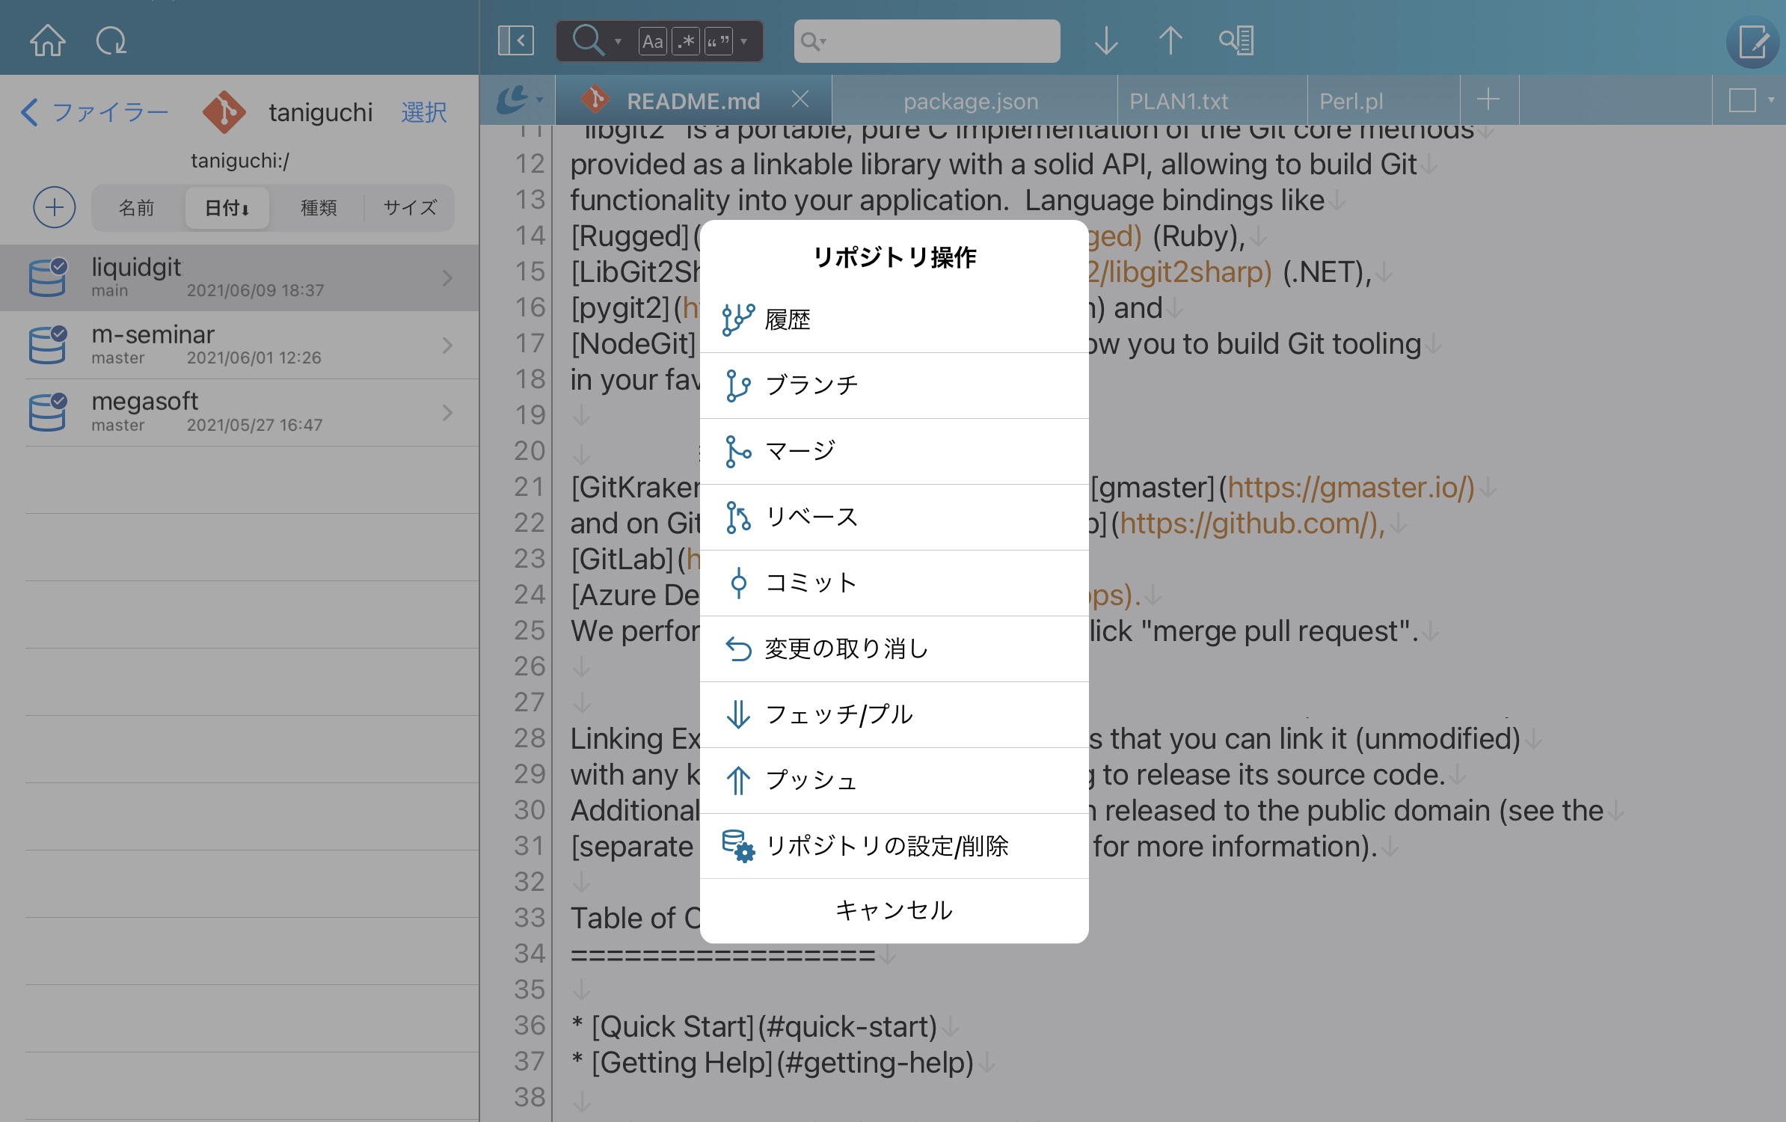
Task: Open the window layout dropdown
Action: [1749, 99]
